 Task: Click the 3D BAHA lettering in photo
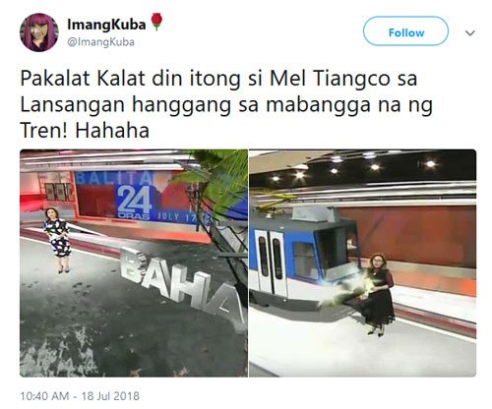[184, 283]
